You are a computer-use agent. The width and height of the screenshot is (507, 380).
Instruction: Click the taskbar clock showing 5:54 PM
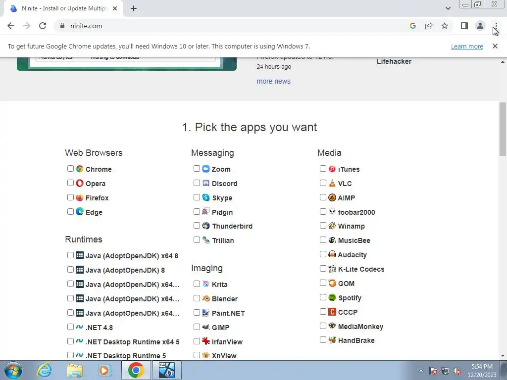(482, 371)
